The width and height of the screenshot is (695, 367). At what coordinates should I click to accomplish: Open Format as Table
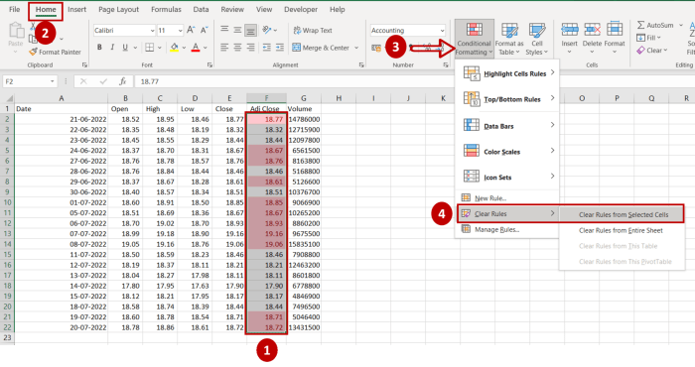(509, 39)
